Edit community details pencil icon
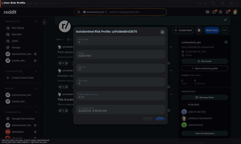This screenshot has height=144, width=241. coord(226,42)
